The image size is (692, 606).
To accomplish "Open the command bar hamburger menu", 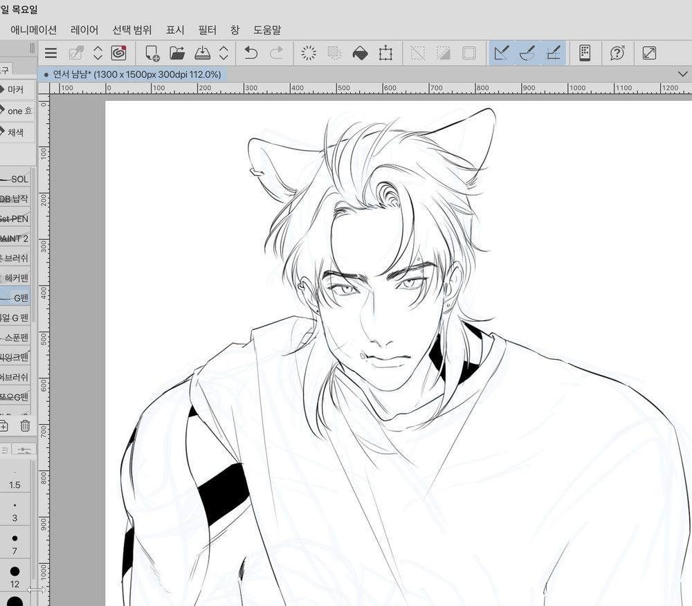I will point(51,53).
